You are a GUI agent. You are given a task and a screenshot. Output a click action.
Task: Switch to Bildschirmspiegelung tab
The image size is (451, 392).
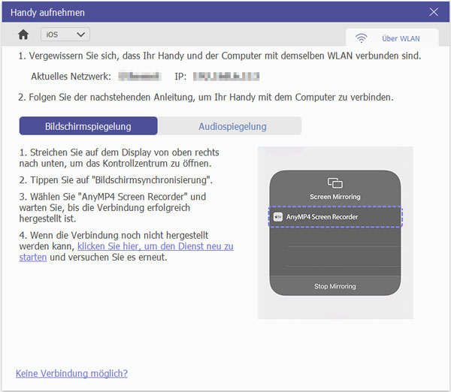(88, 126)
